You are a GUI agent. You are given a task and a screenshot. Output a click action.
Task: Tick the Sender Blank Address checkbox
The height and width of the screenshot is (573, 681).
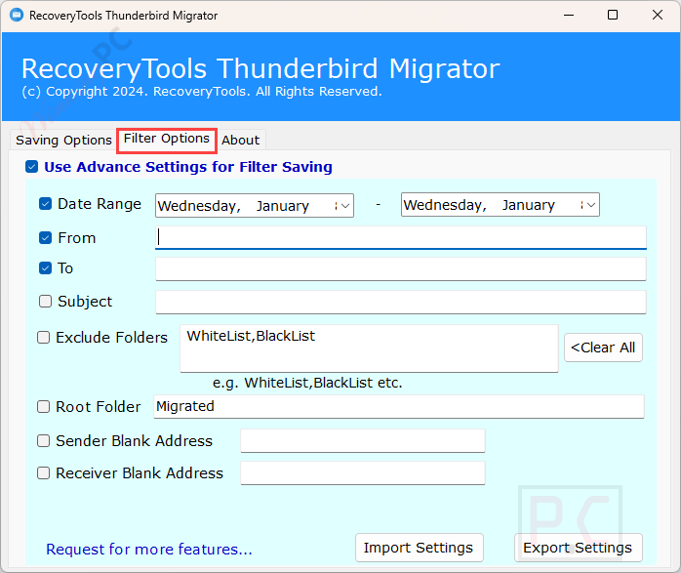(44, 440)
